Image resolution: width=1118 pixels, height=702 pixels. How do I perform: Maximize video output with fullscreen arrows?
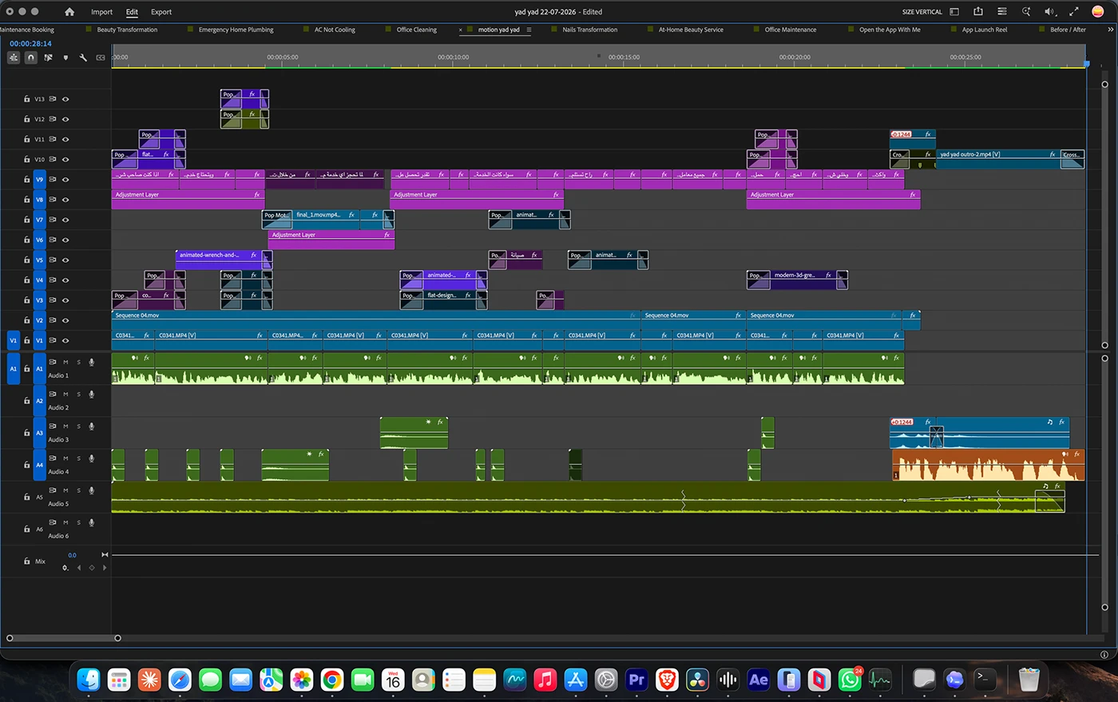[1074, 12]
